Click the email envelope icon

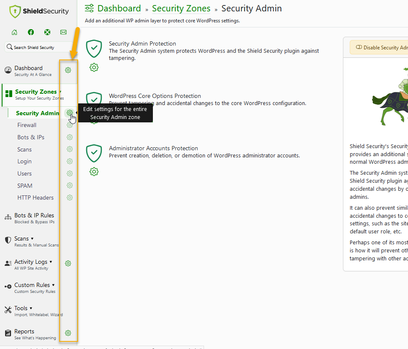coord(63,32)
